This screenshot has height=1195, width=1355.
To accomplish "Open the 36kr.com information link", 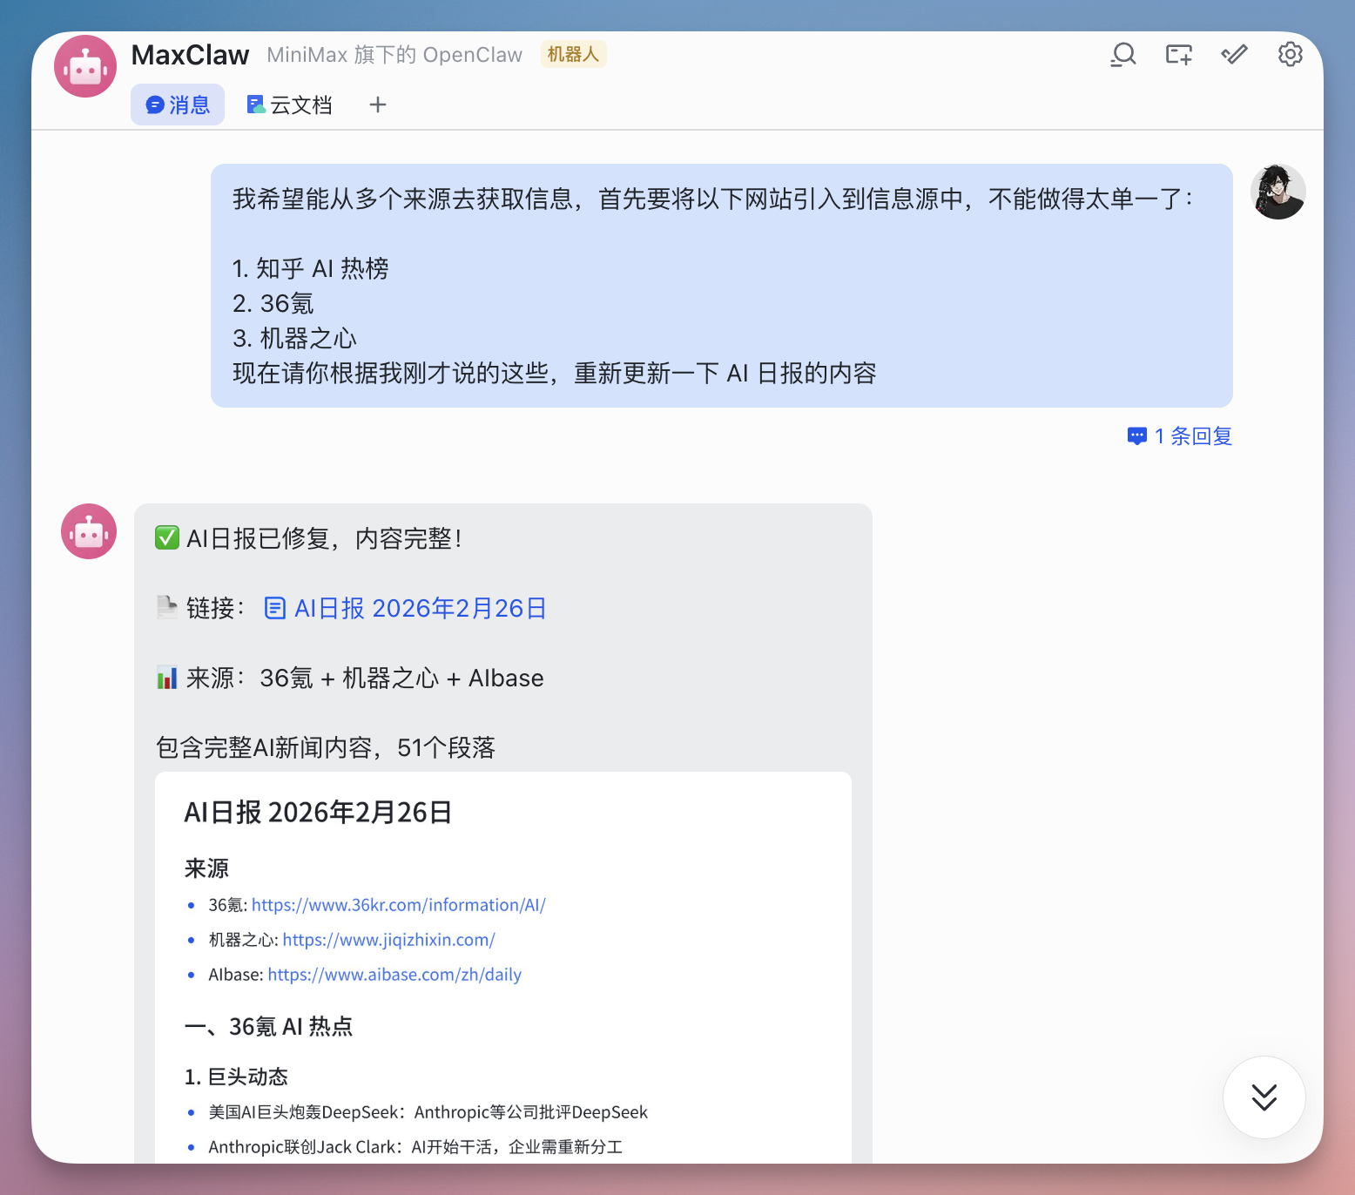I will coord(399,905).
